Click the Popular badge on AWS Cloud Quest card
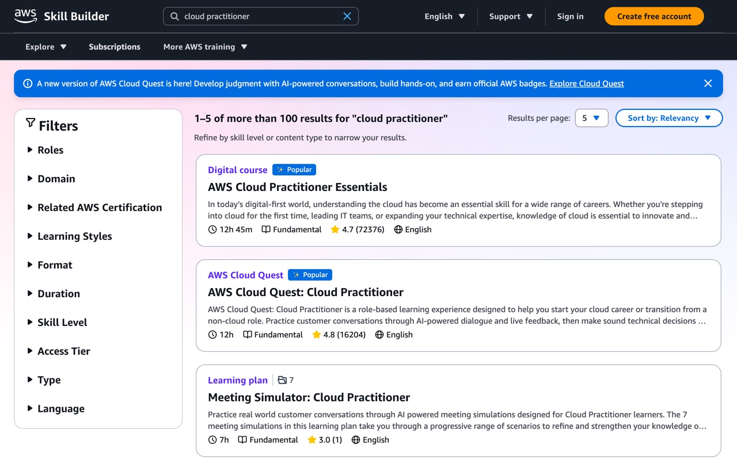 tap(310, 275)
